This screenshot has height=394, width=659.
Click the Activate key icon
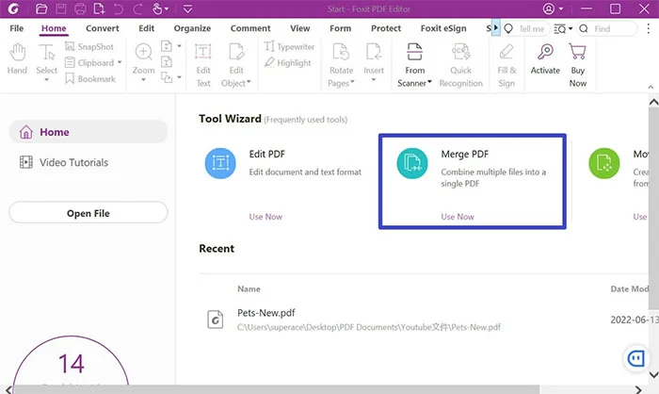point(545,52)
